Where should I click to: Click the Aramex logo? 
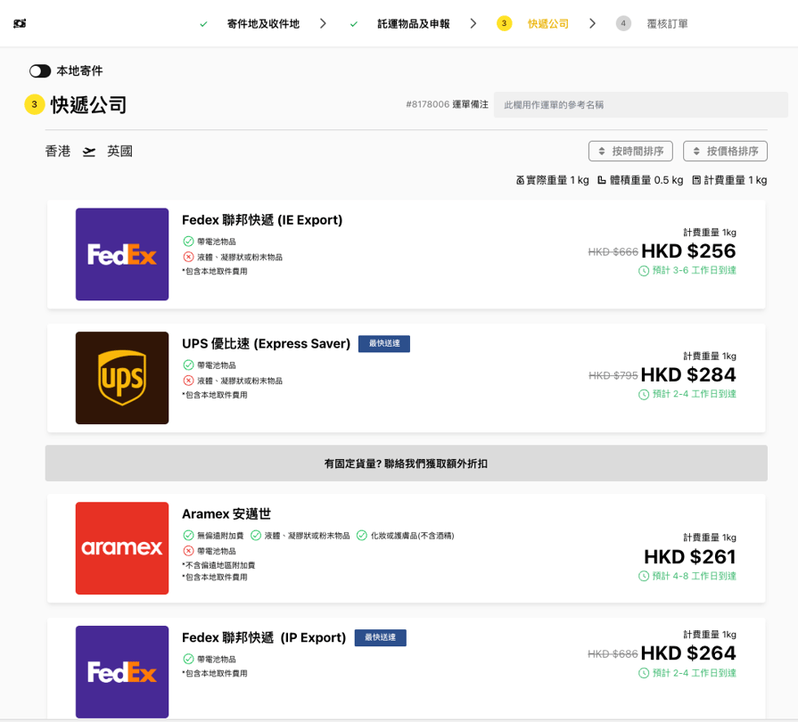pyautogui.click(x=122, y=548)
